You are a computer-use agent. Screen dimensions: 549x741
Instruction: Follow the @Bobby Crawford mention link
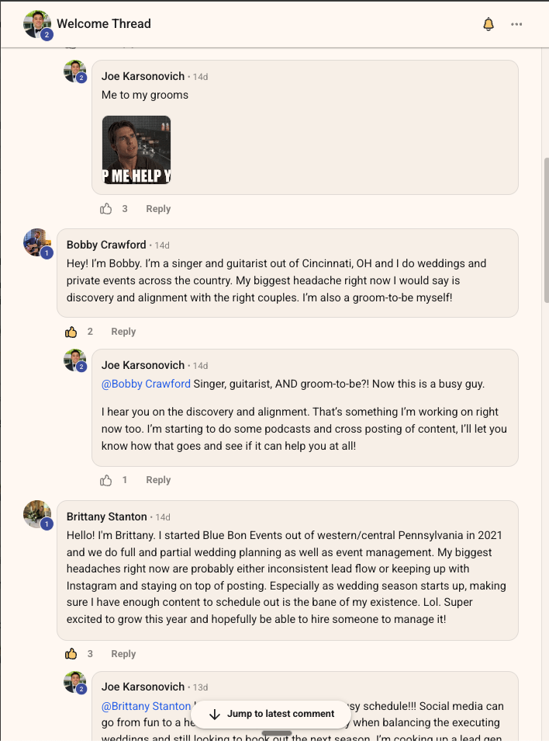(146, 384)
